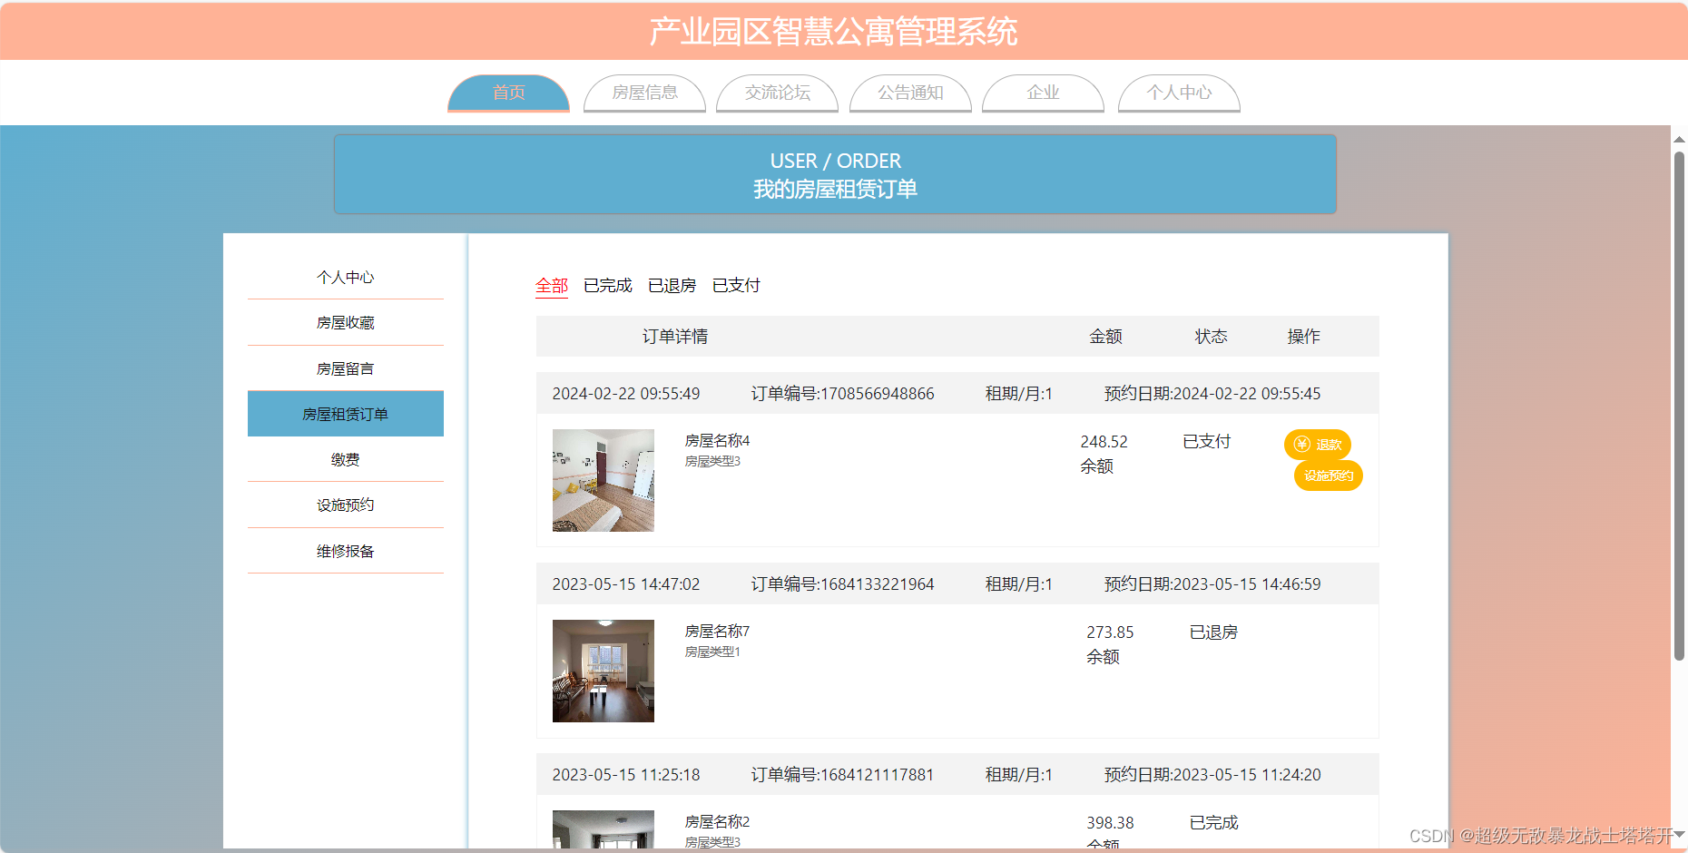
Task: Click the 金额 column header
Action: pos(1105,337)
